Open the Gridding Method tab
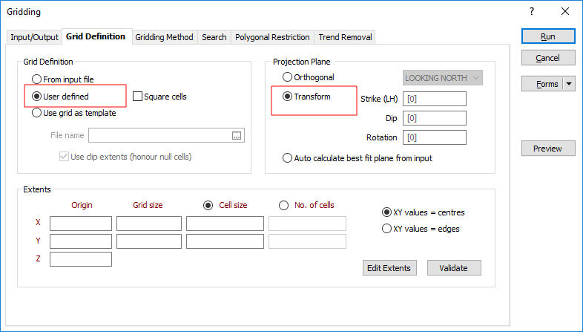 click(164, 37)
